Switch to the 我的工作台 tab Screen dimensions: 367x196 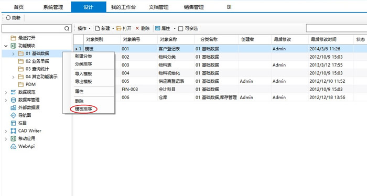[123, 7]
